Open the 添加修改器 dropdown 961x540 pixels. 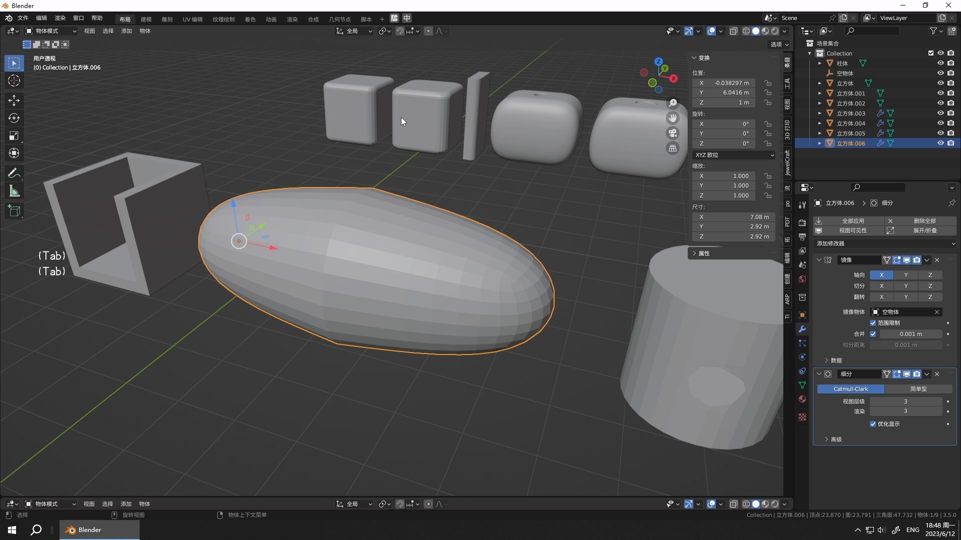(x=885, y=243)
